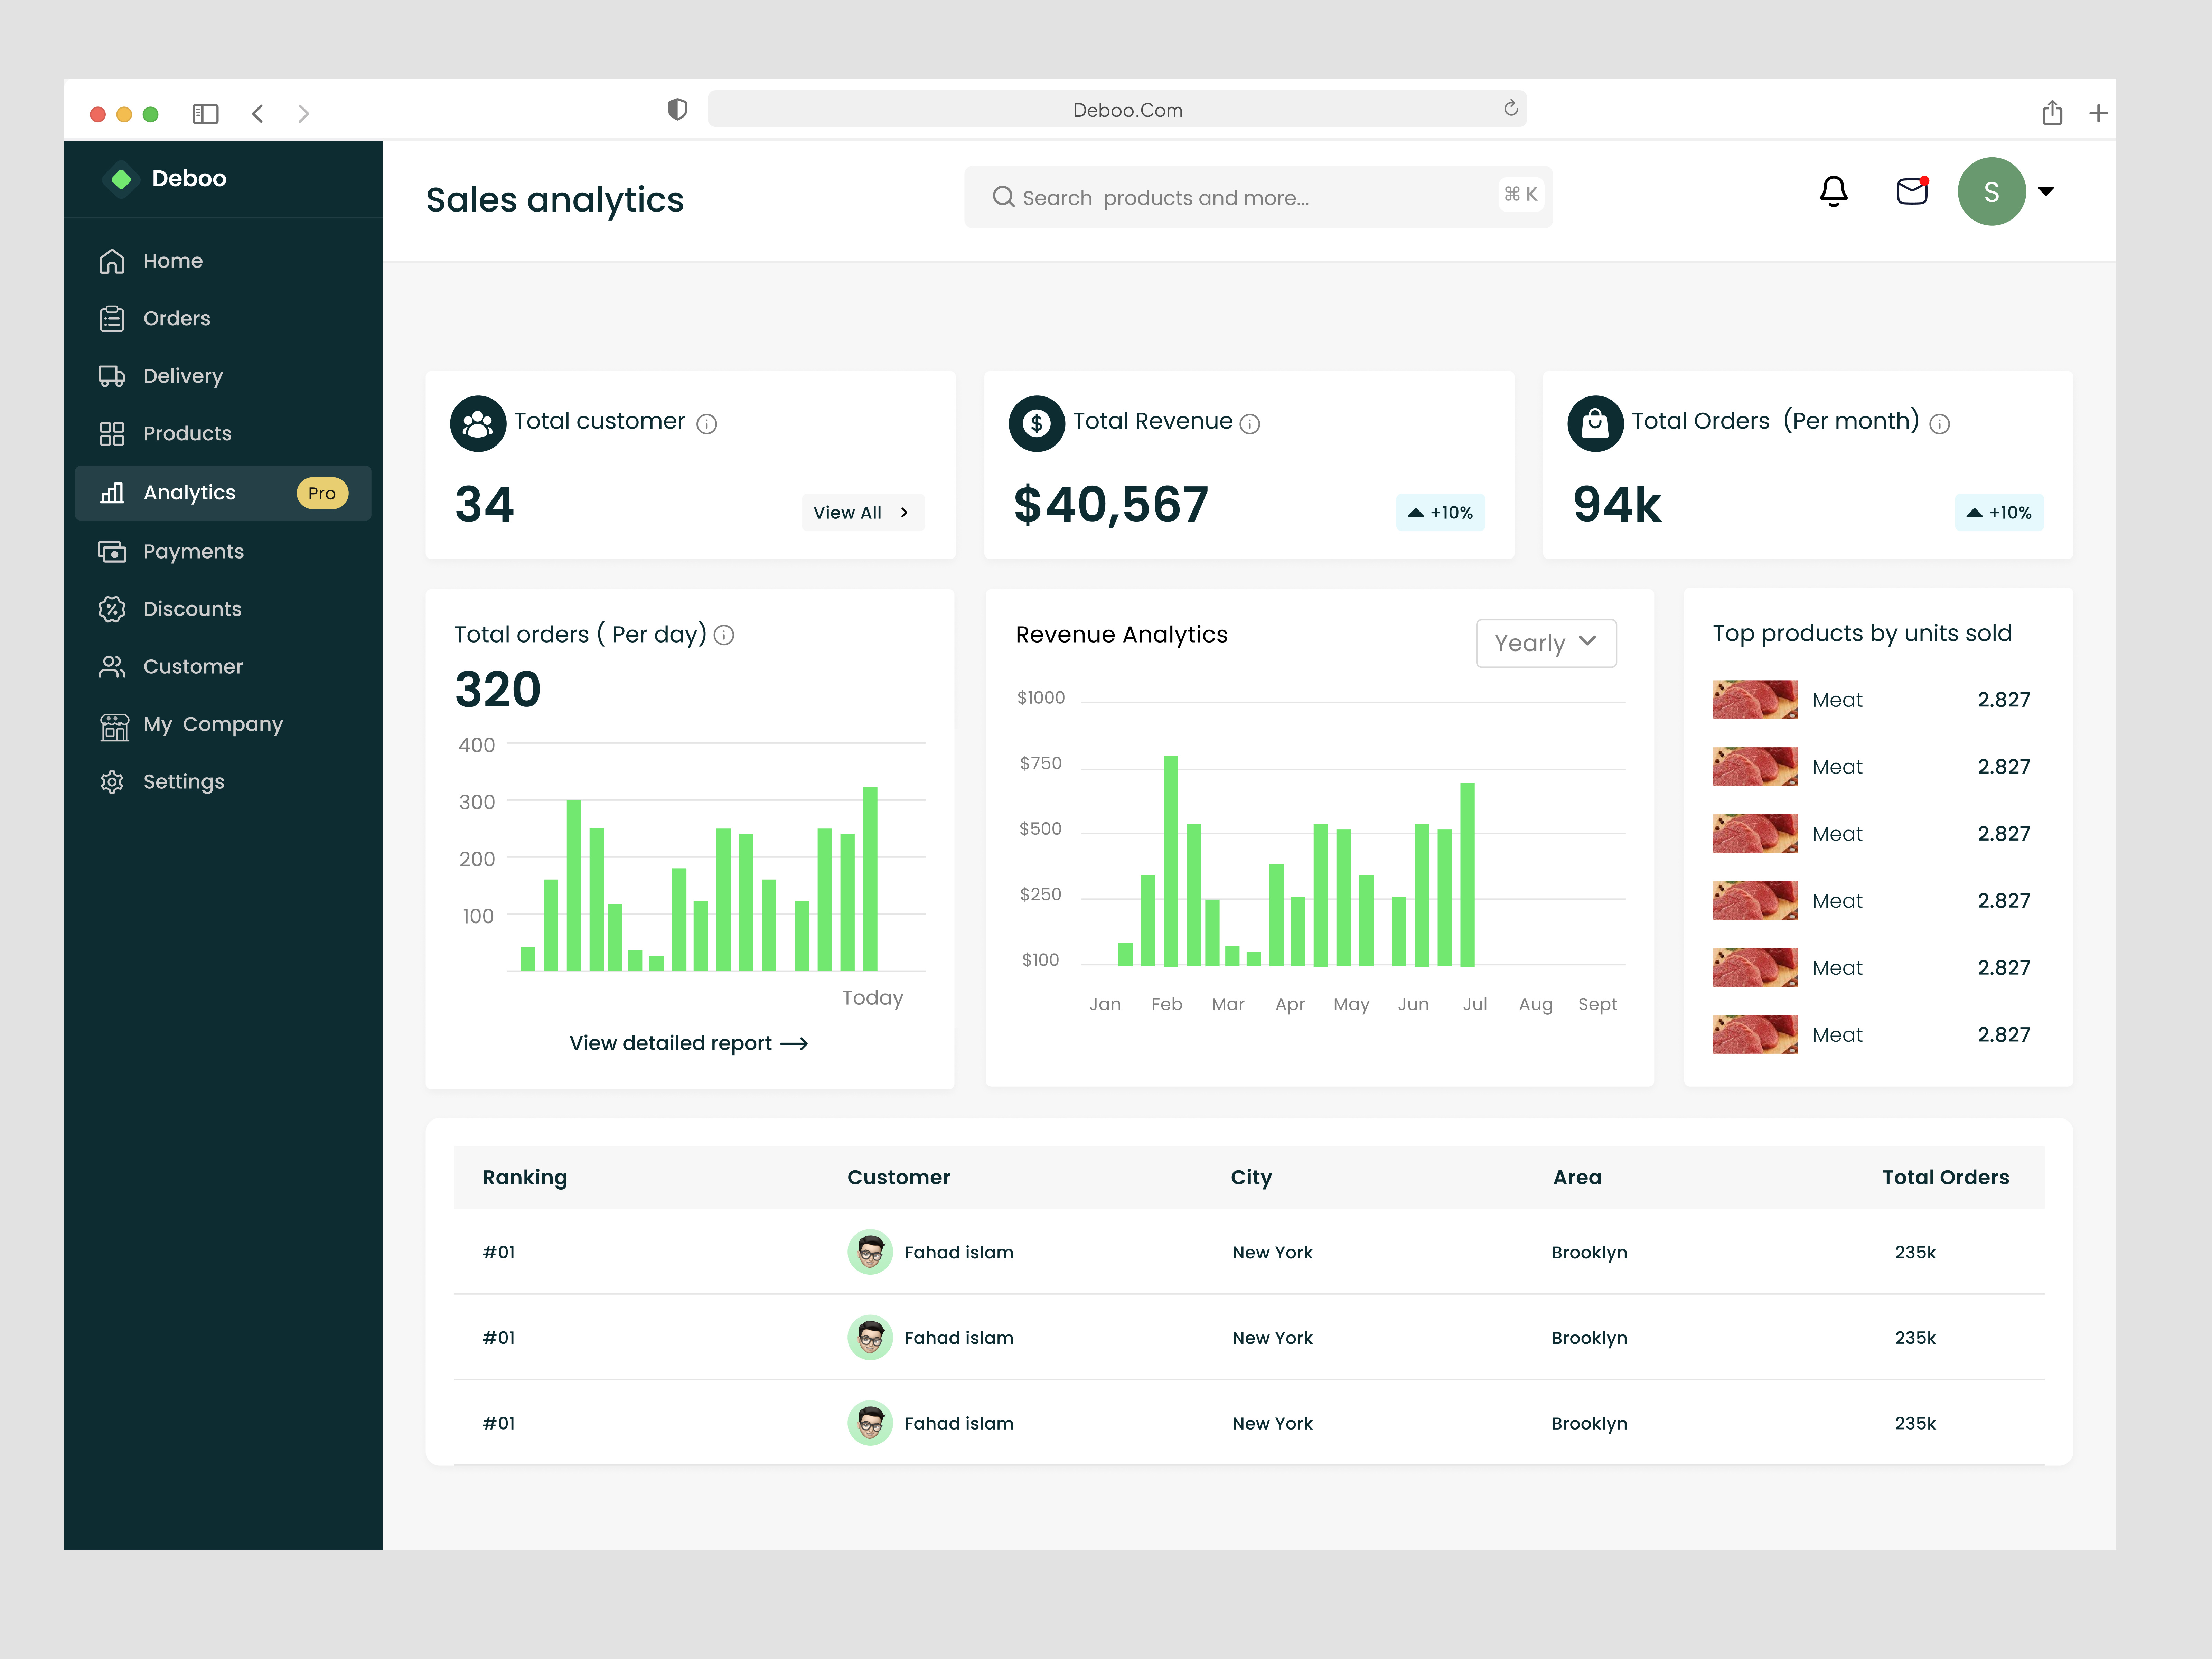Open the Yearly dropdown on Revenue Analytics
This screenshot has height=1659, width=2212.
[x=1546, y=643]
